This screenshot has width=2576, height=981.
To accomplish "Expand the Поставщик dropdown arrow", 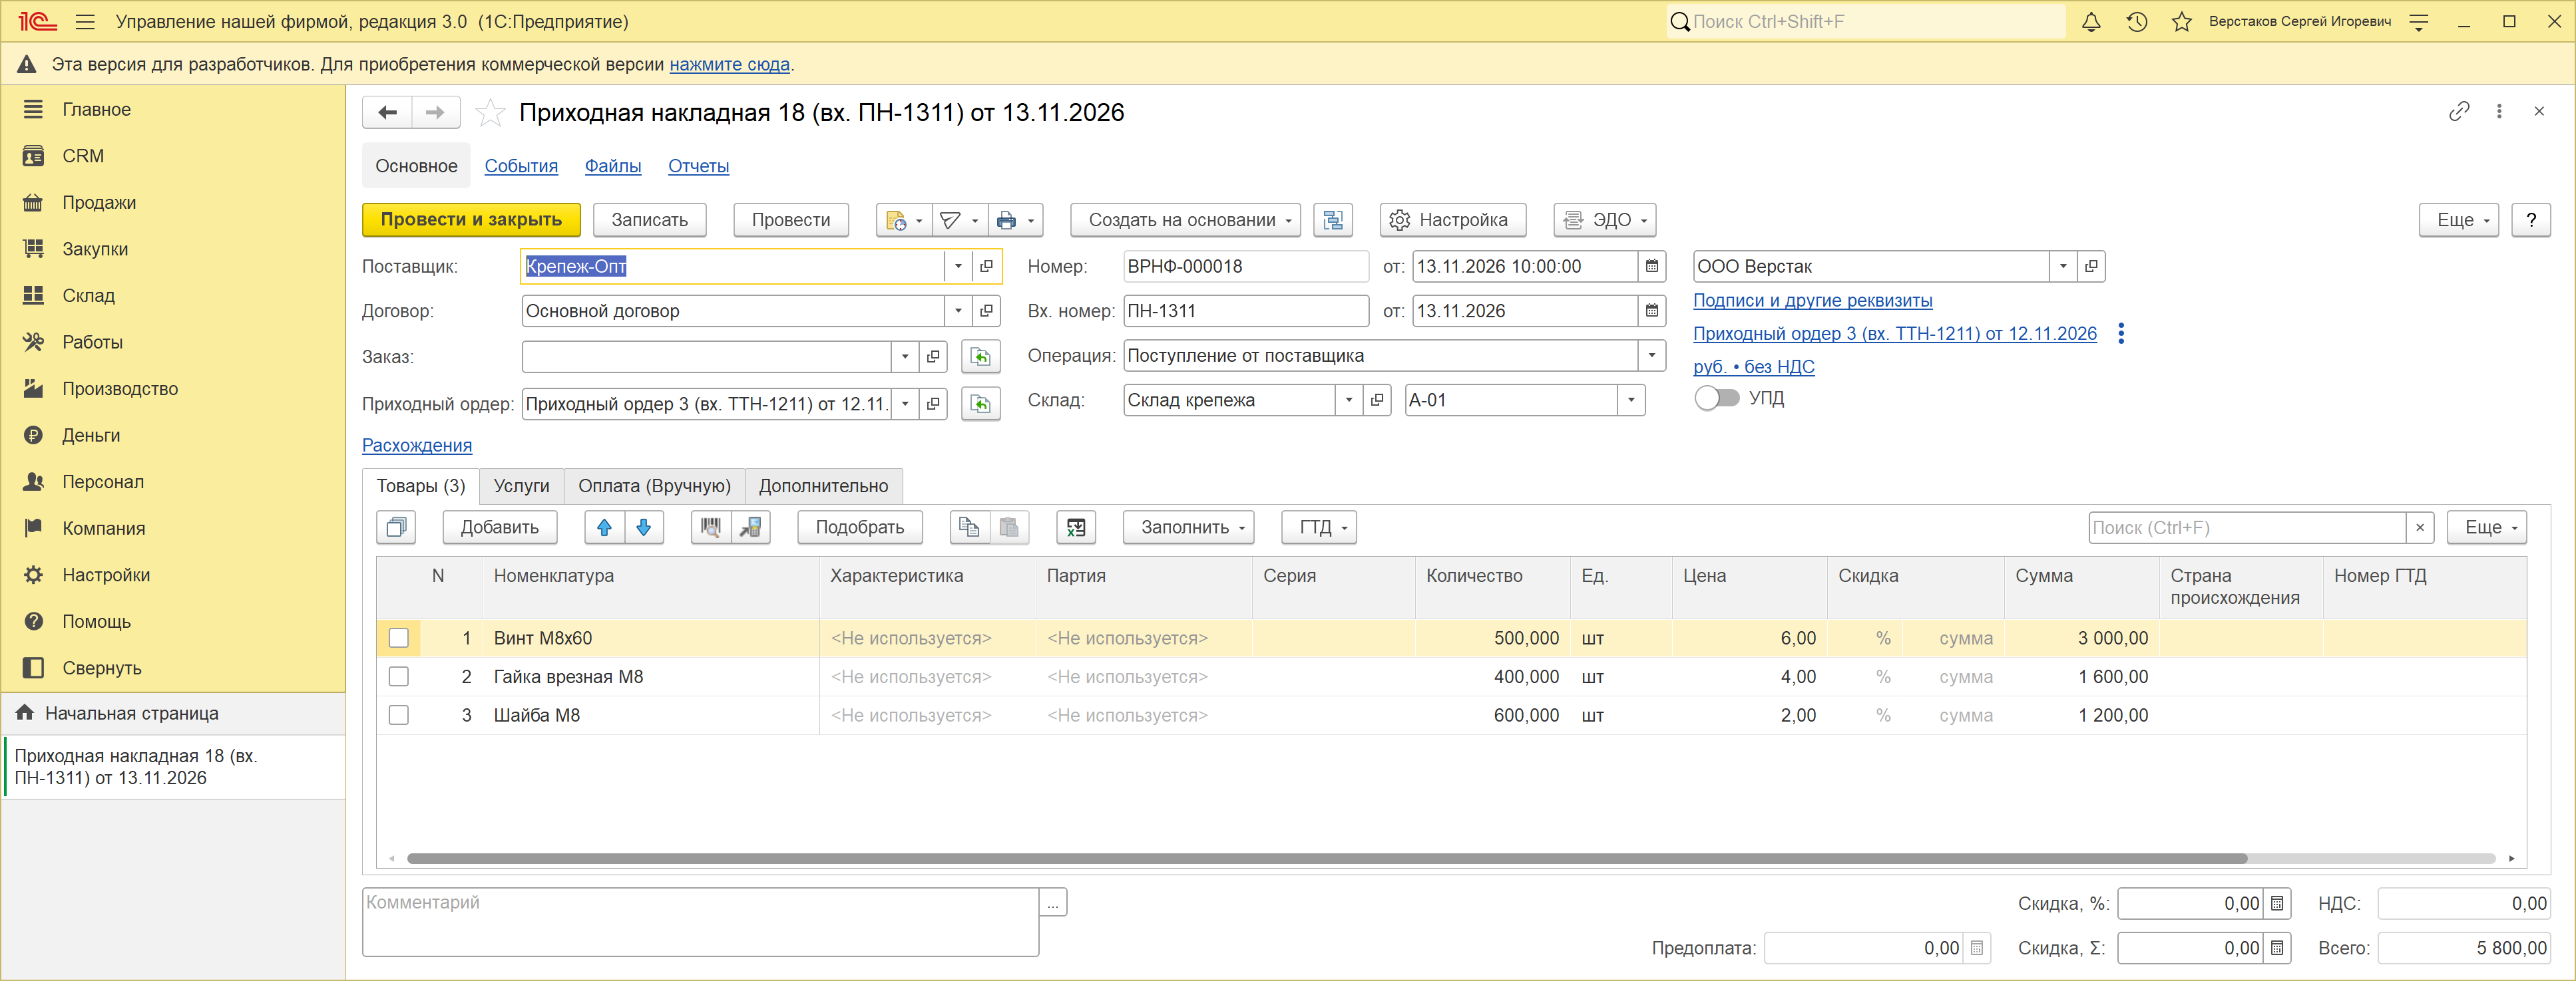I will click(x=958, y=267).
